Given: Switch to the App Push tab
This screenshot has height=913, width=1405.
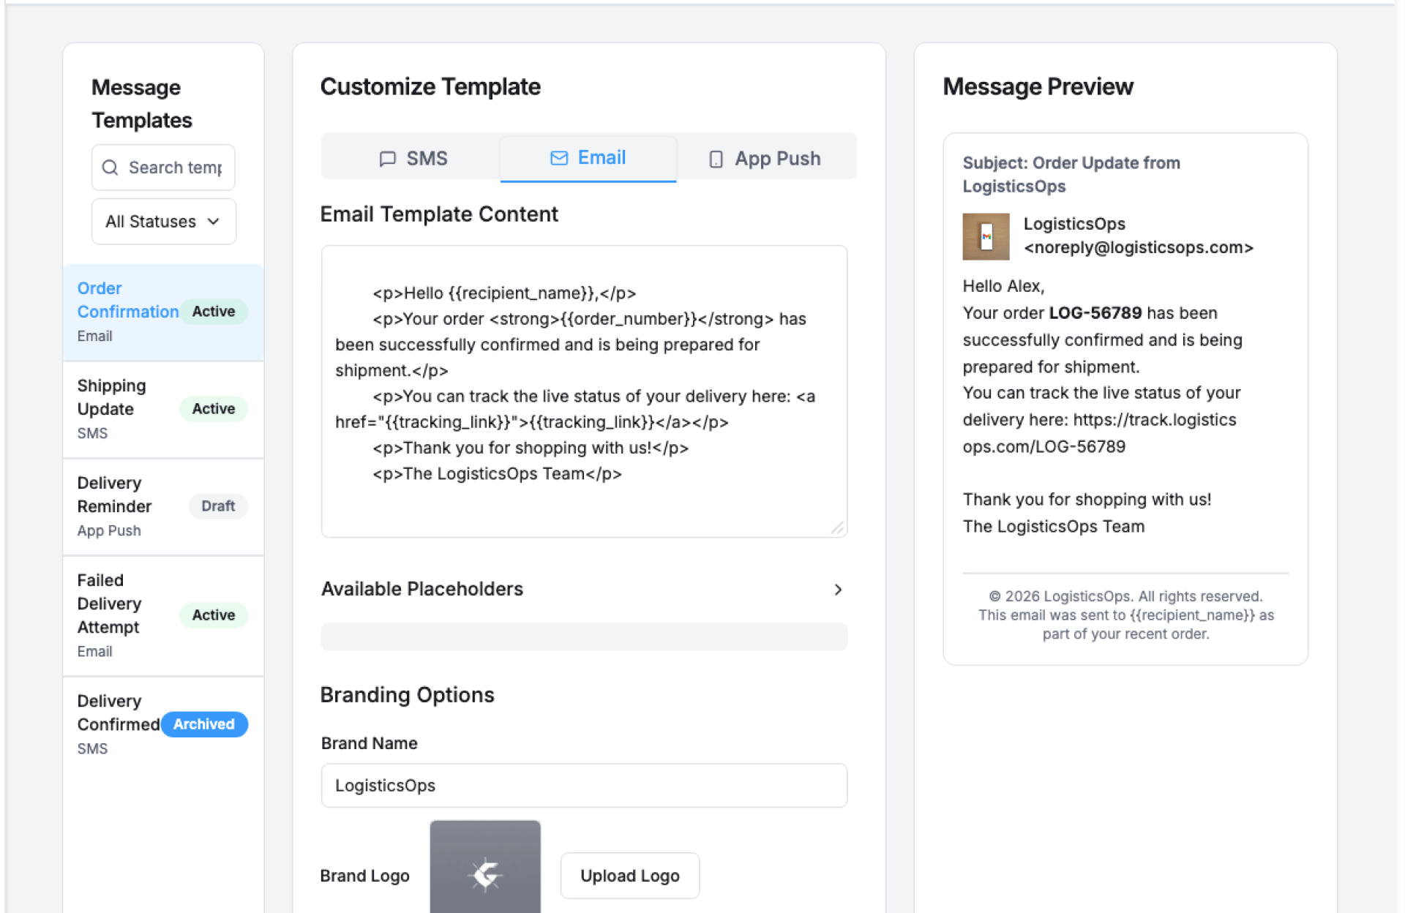Looking at the screenshot, I should 765,158.
